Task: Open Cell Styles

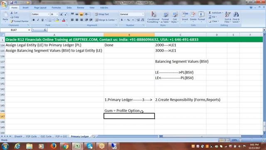Action: 175,17
